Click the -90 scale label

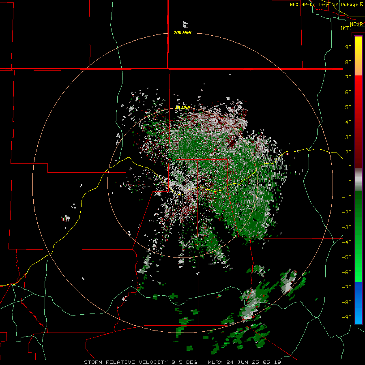tap(347, 318)
